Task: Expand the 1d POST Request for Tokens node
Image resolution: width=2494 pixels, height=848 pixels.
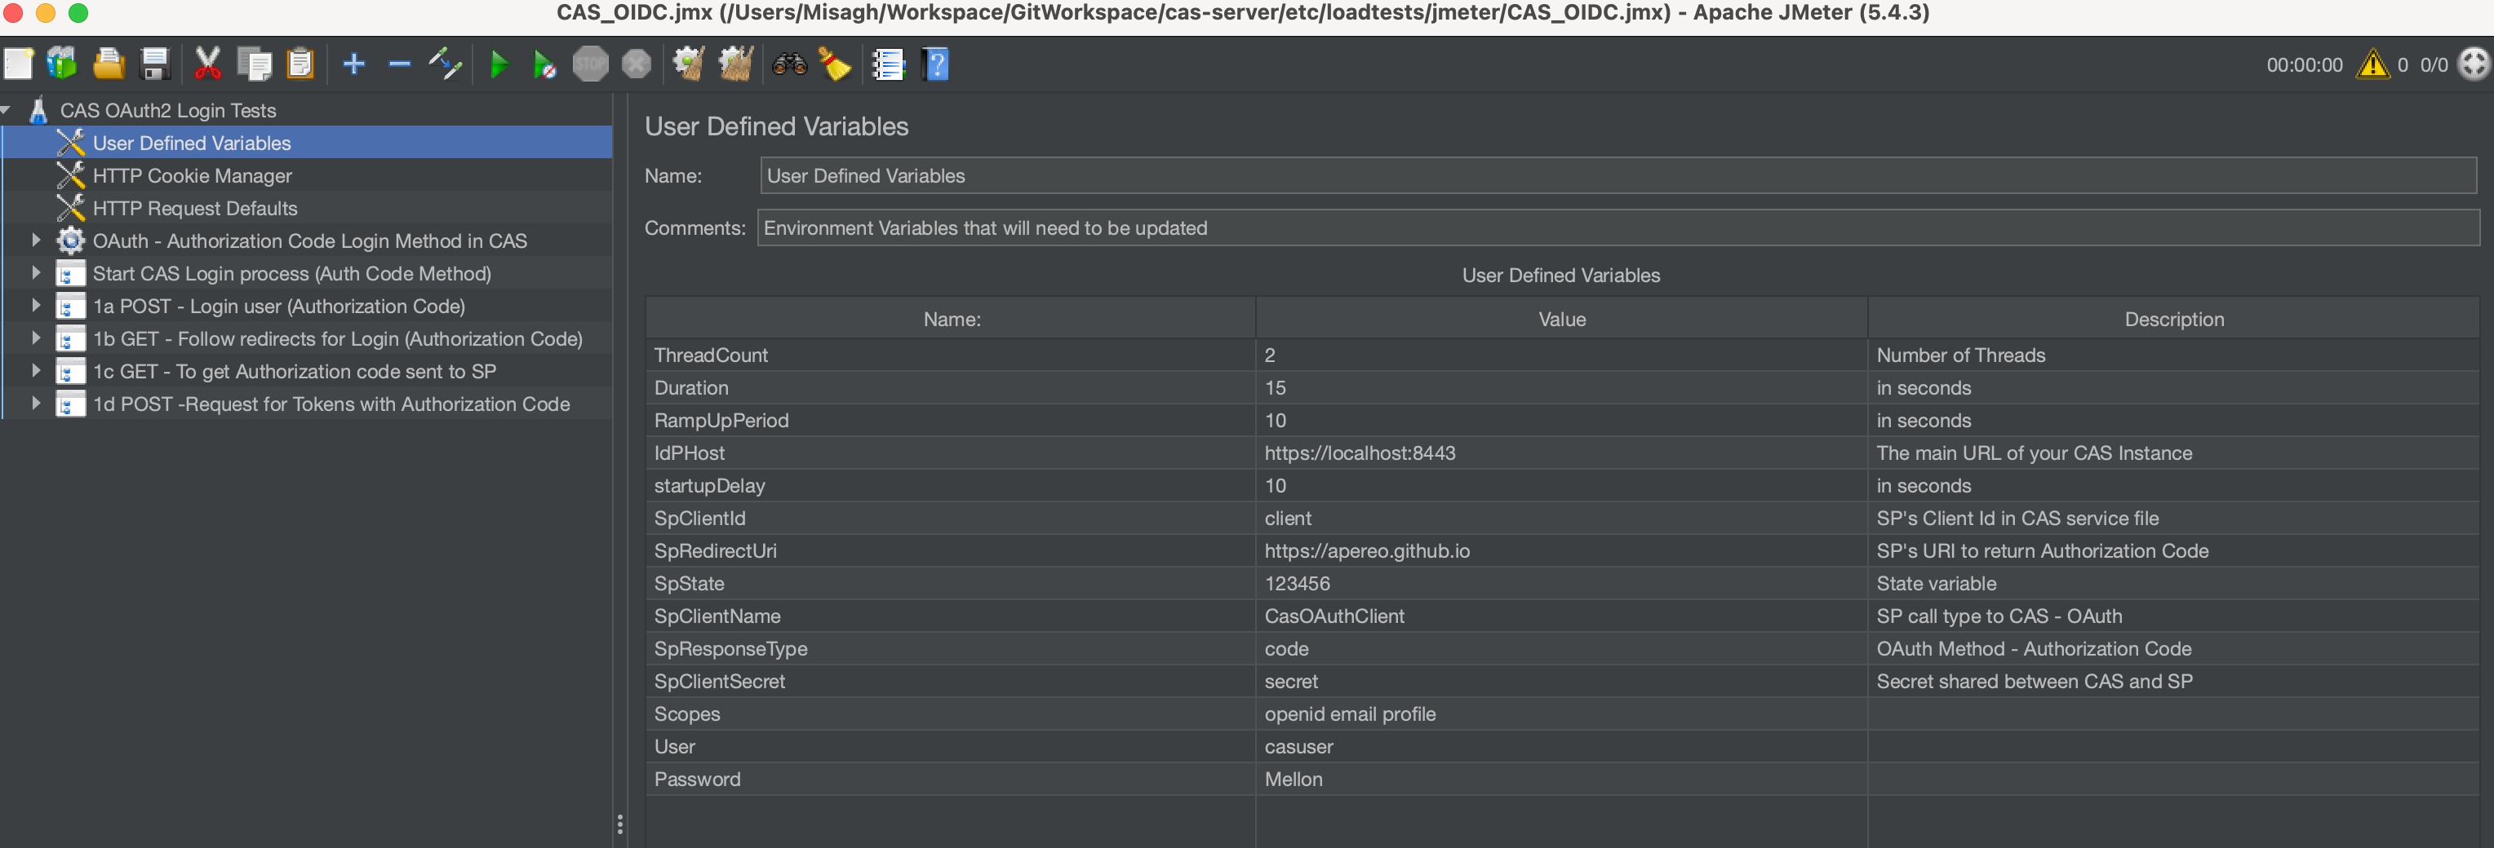Action: pos(36,404)
